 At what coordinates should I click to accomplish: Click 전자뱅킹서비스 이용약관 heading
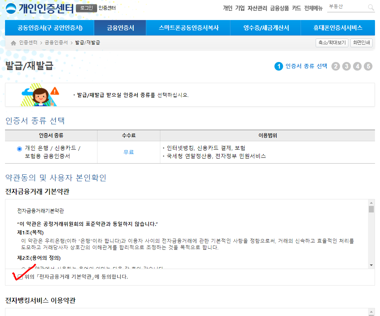(x=40, y=301)
